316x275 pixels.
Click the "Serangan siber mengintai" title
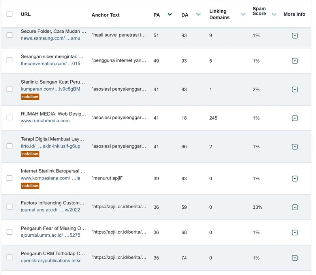[x=52, y=56]
